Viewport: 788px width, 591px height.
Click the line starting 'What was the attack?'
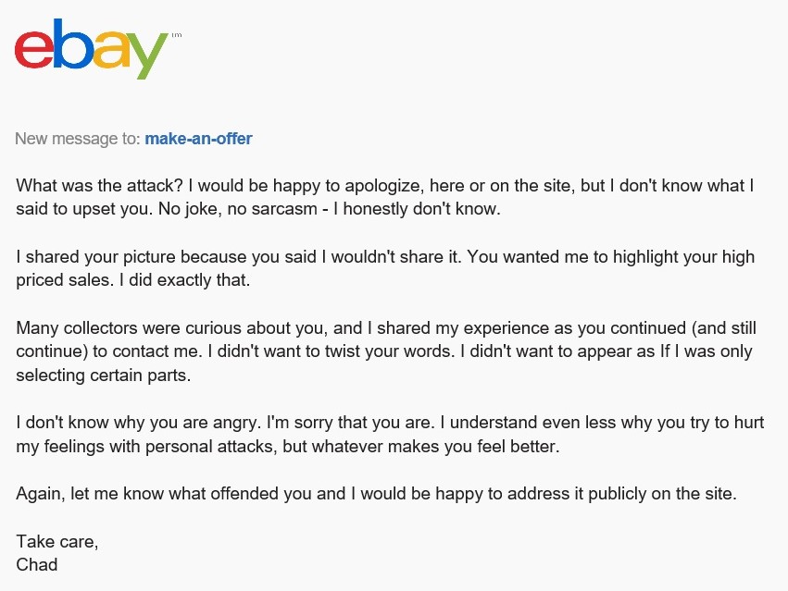pyautogui.click(x=385, y=186)
